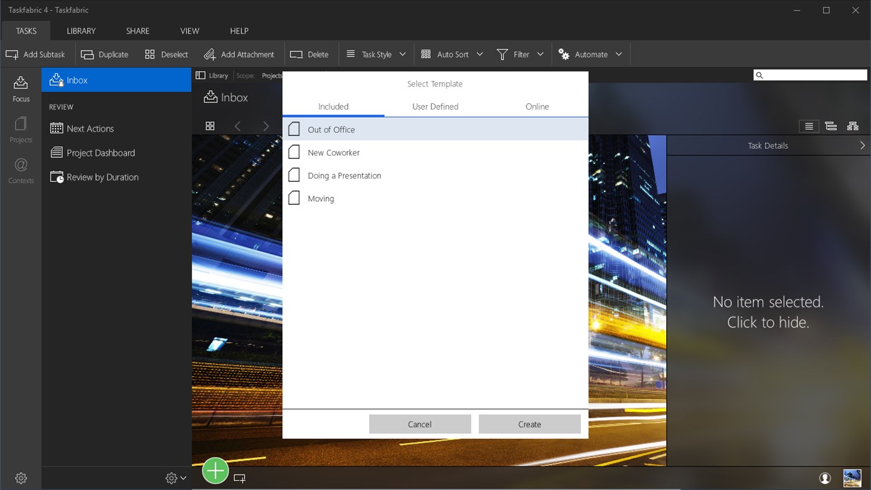Click the Duplicate icon in the toolbar

click(87, 54)
